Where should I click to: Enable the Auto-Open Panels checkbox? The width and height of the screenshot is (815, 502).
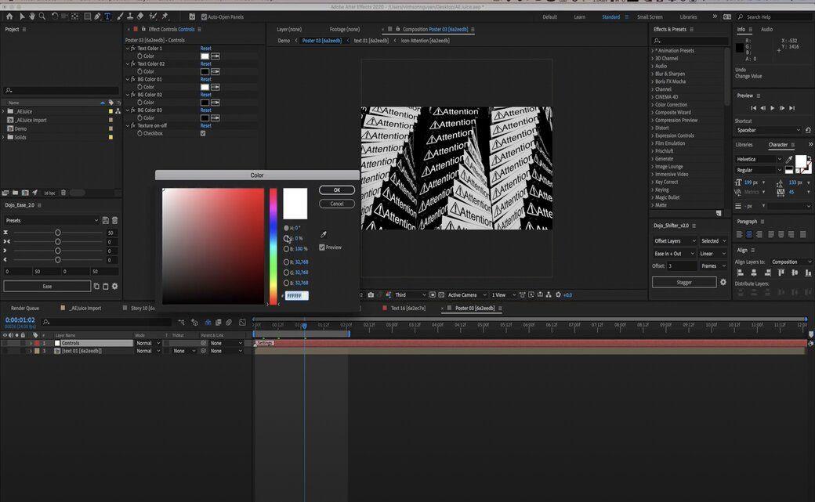pos(204,17)
